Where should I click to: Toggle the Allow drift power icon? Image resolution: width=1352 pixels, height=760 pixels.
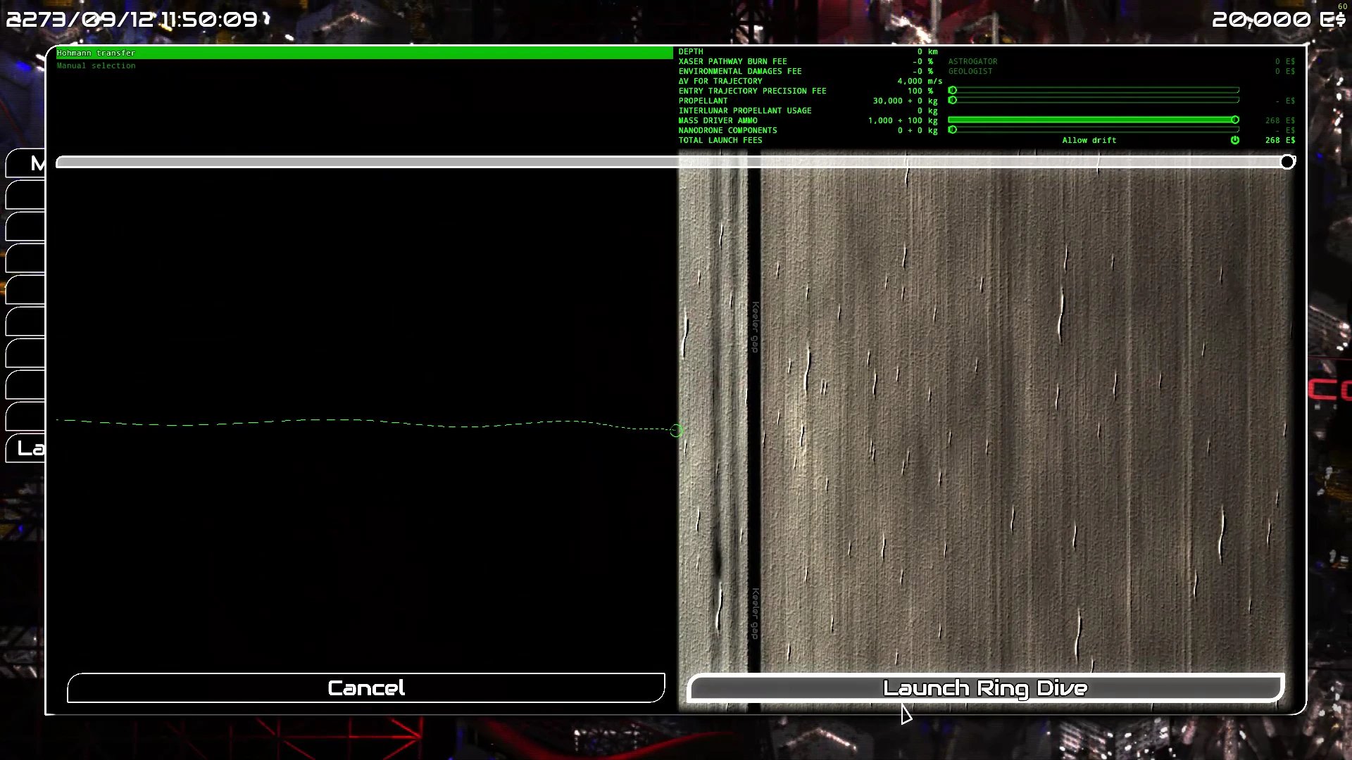[1234, 140]
